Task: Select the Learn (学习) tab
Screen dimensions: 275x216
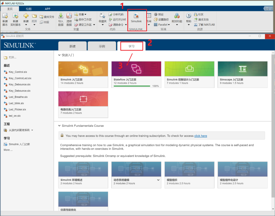Action: click(131, 46)
